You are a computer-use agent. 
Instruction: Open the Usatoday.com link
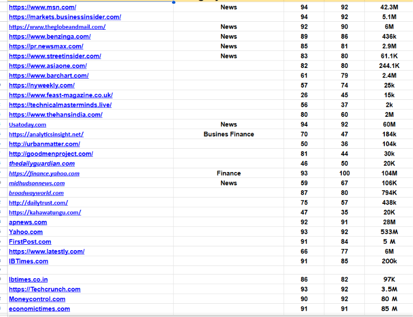pyautogui.click(x=28, y=125)
